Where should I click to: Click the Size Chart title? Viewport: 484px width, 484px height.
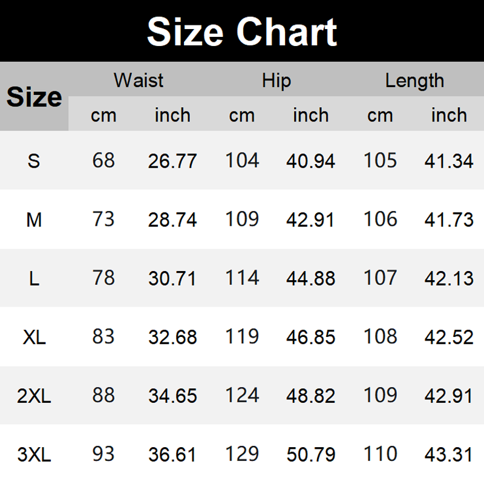pyautogui.click(x=241, y=31)
